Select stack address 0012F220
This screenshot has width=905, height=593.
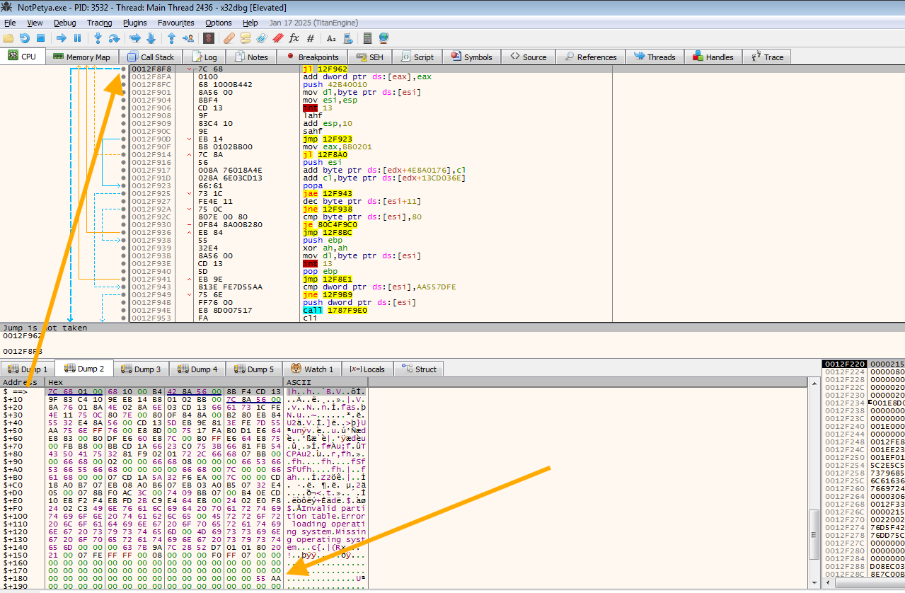pyautogui.click(x=845, y=364)
